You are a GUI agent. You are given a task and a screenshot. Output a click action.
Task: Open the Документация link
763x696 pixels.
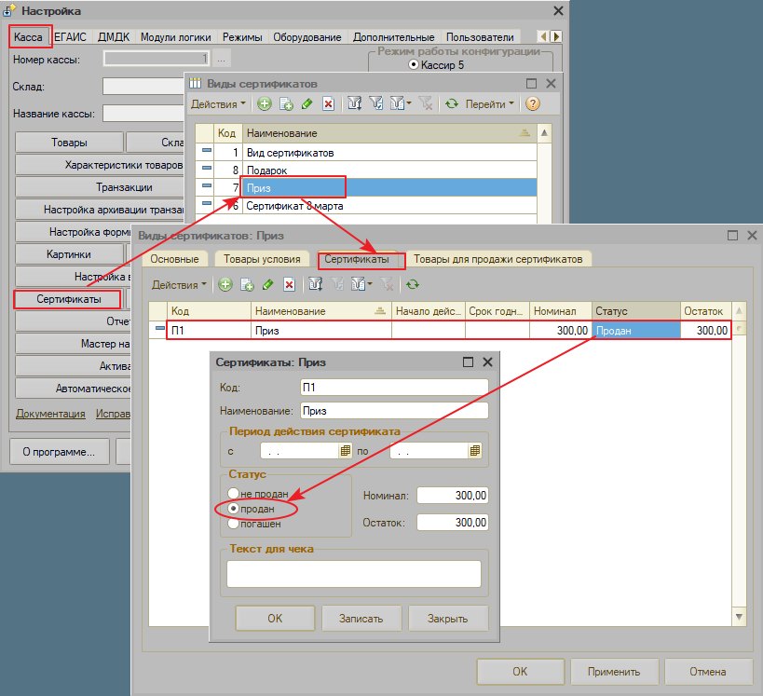point(50,414)
